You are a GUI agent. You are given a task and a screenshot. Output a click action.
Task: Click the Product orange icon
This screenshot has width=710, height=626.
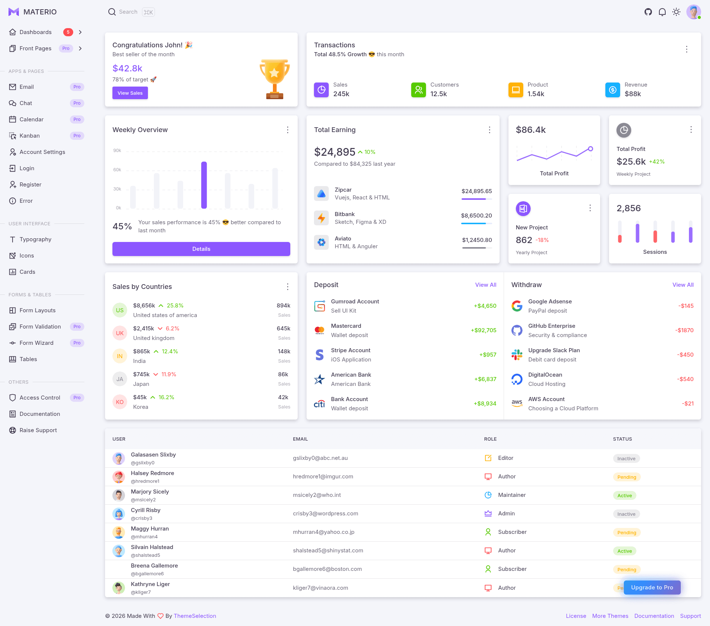[516, 90]
